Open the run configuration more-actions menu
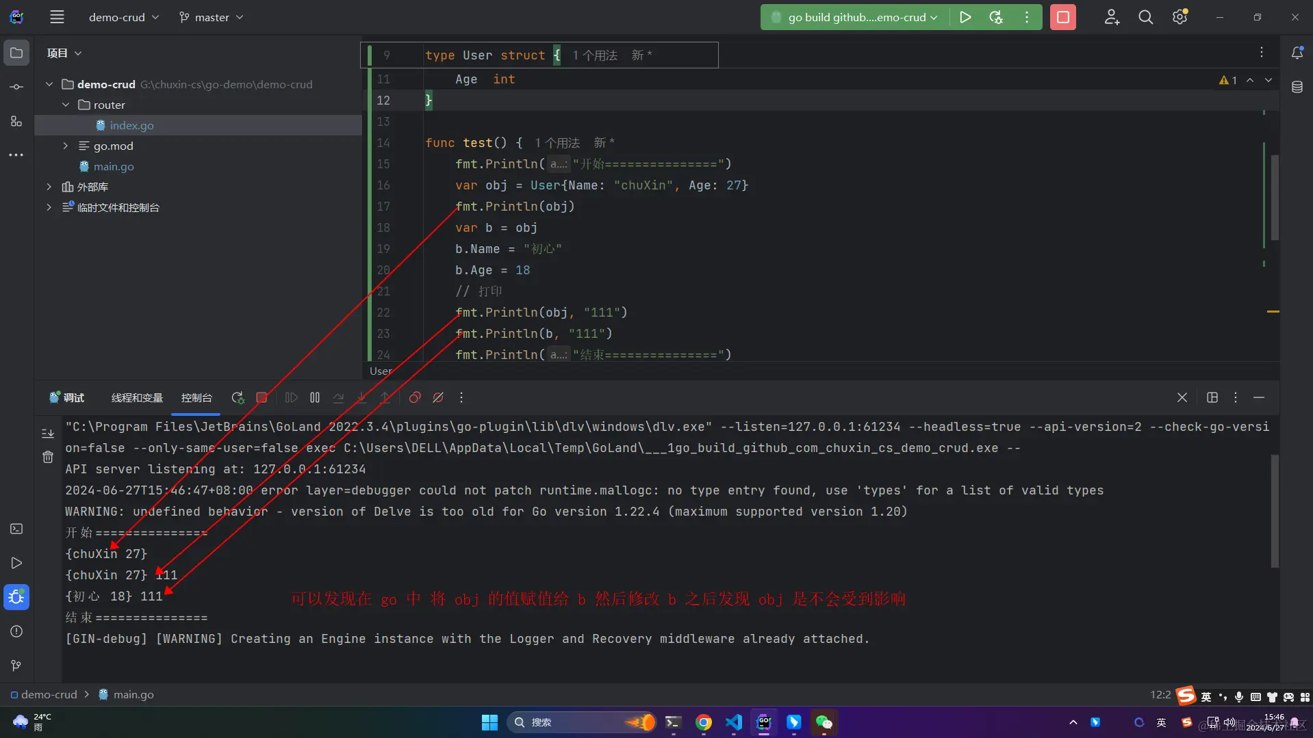Screen dimensions: 1313x738 [x=1027, y=17]
